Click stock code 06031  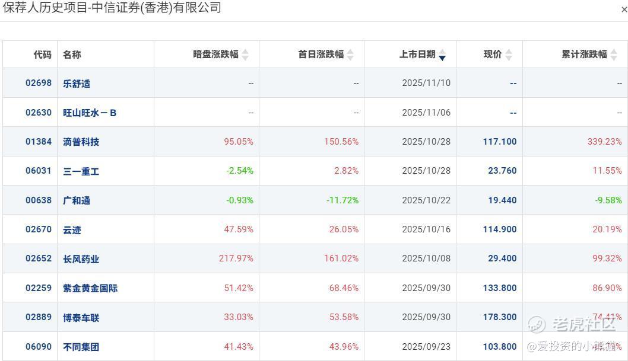pos(39,171)
